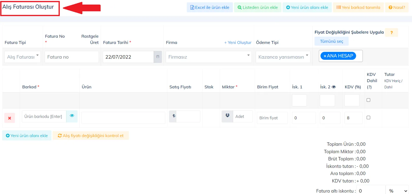Click the Ürün name input field
The width and height of the screenshot is (412, 194).
[x=123, y=118]
